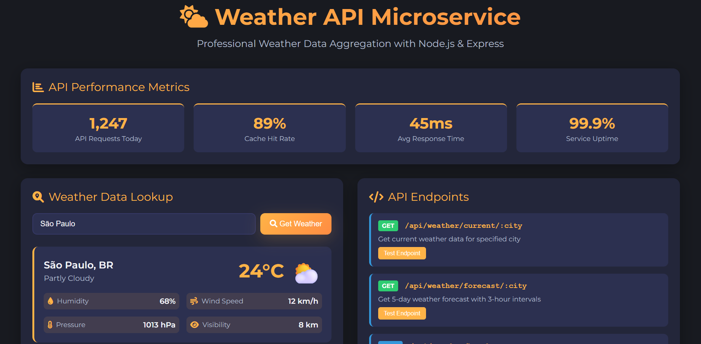Screen dimensions: 701x344
Task: Click the wind icon next to Wind Speed
Action: (194, 301)
